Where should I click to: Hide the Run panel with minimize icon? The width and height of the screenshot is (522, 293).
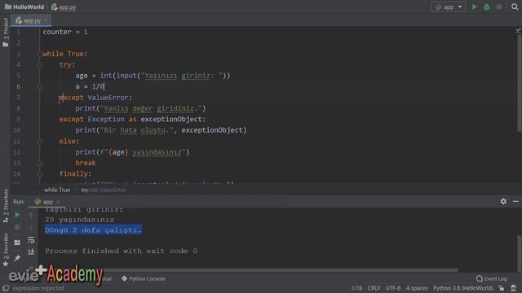click(515, 201)
